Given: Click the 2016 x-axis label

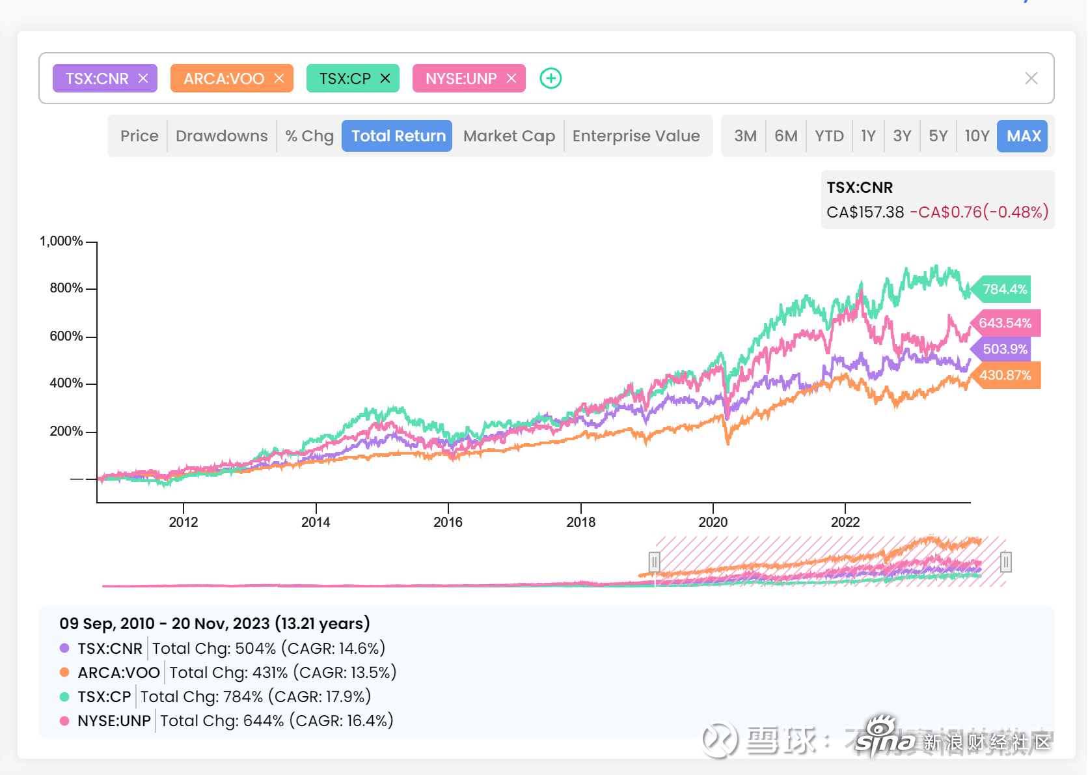Looking at the screenshot, I should (x=448, y=522).
